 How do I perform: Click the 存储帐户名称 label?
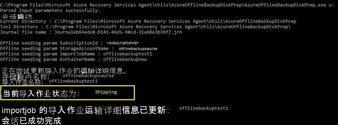26,77
